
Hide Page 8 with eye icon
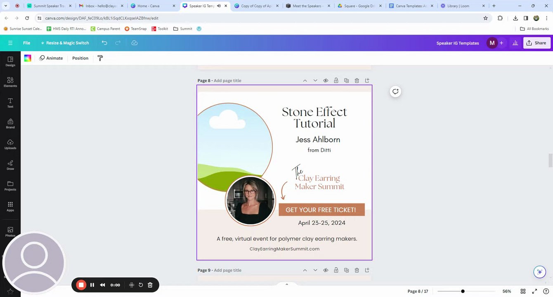coord(326,80)
